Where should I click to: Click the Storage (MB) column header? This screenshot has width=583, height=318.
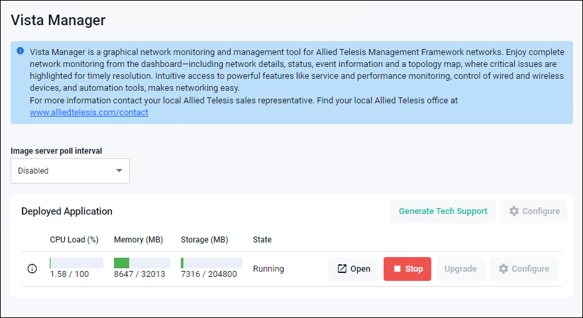205,240
